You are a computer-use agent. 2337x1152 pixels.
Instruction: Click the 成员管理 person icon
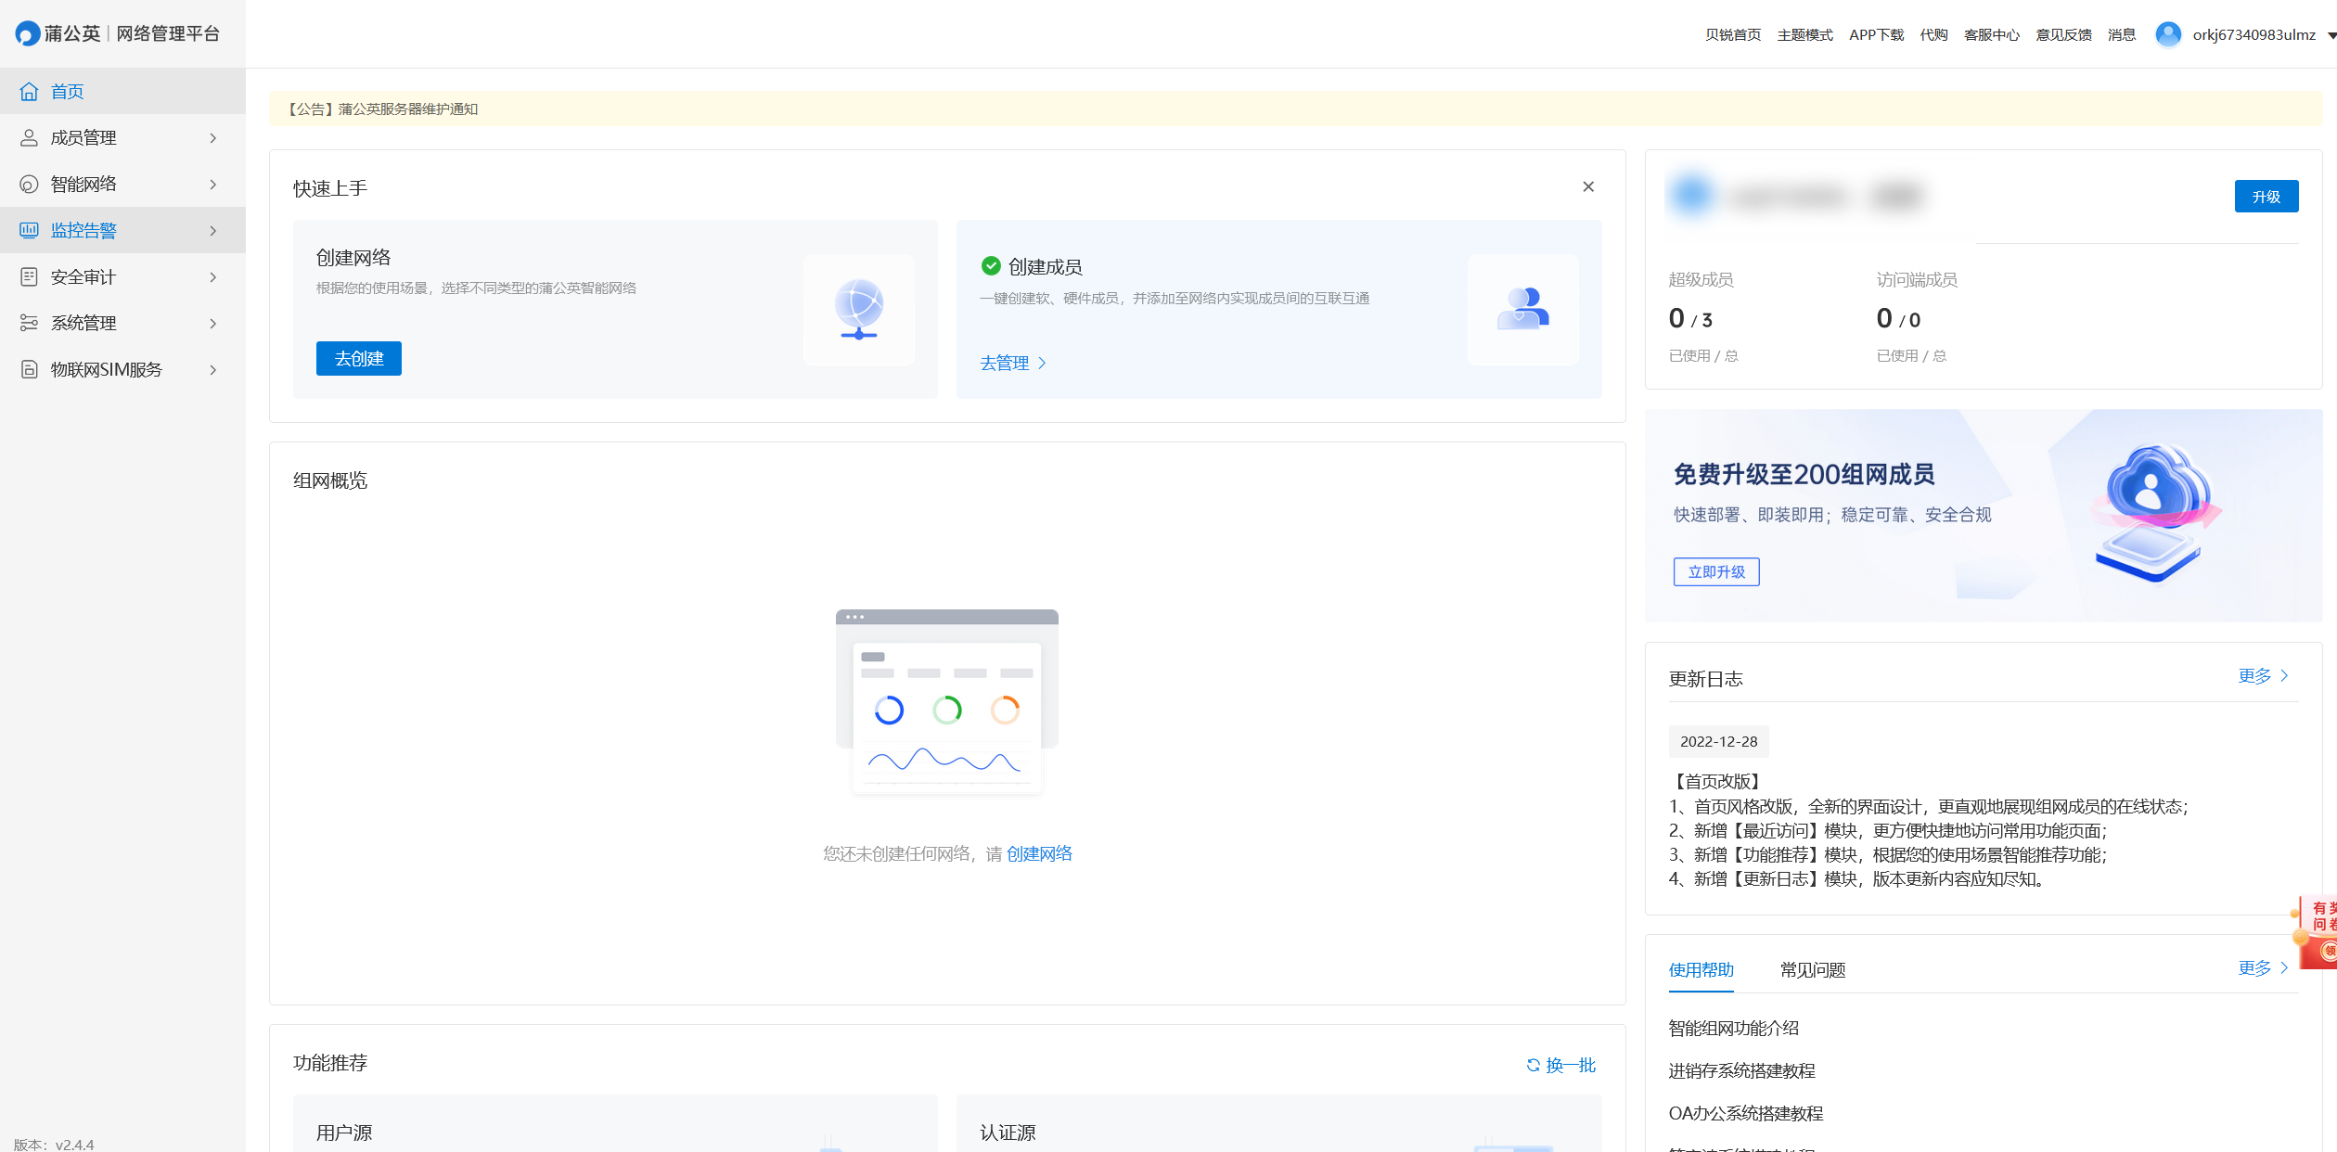coord(29,137)
